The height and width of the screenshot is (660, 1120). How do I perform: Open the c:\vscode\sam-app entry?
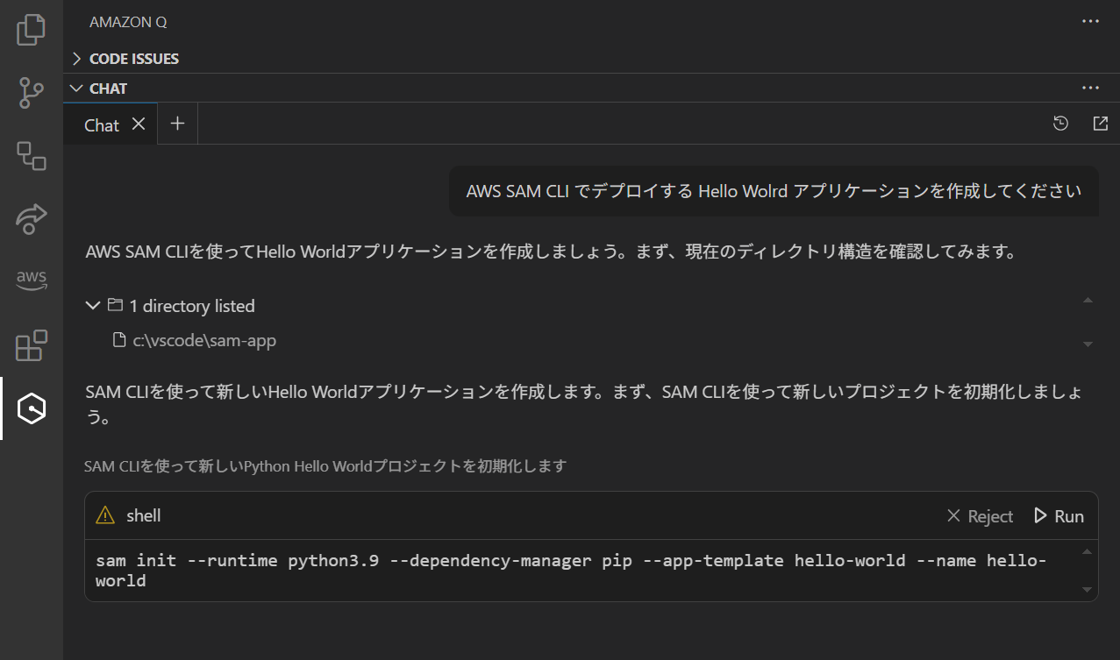point(204,340)
